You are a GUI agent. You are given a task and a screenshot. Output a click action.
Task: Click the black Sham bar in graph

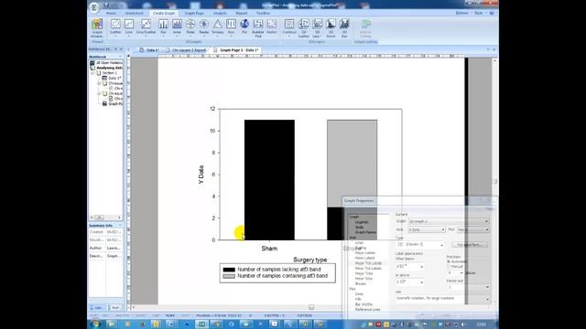click(269, 180)
